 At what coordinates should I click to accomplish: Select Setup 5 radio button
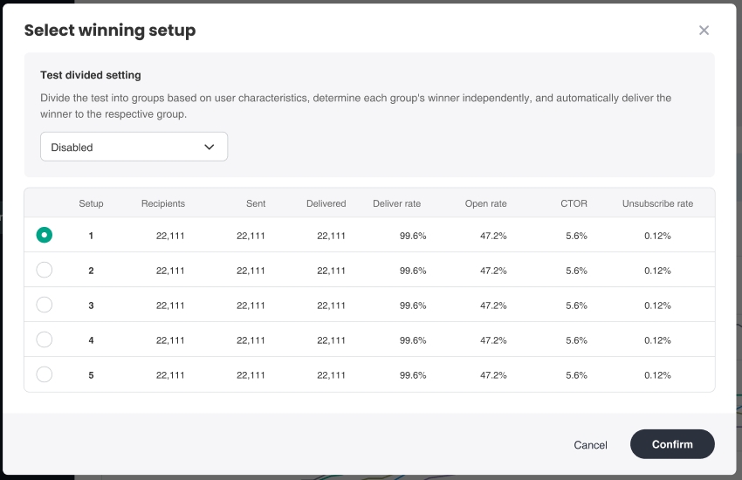point(45,374)
